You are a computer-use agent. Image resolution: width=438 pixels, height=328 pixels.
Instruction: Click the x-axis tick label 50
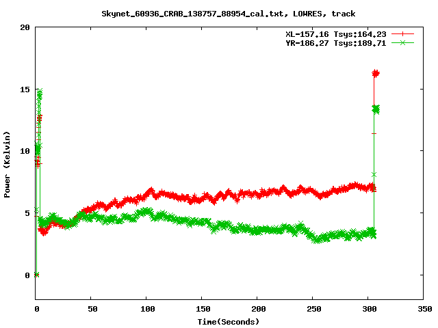[92, 309]
